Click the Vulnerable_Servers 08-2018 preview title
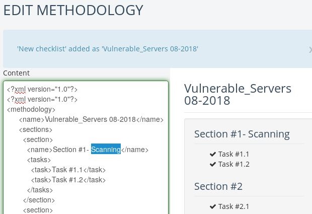The height and width of the screenshot is (214, 312). click(238, 94)
